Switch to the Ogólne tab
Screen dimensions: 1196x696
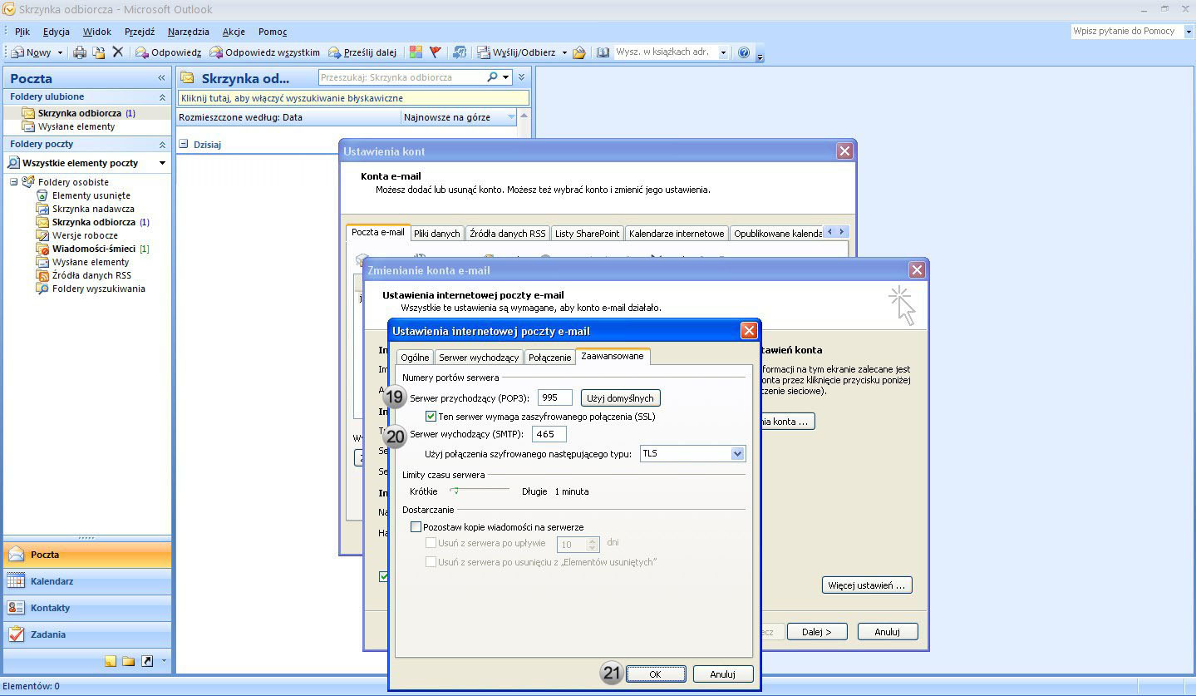414,358
